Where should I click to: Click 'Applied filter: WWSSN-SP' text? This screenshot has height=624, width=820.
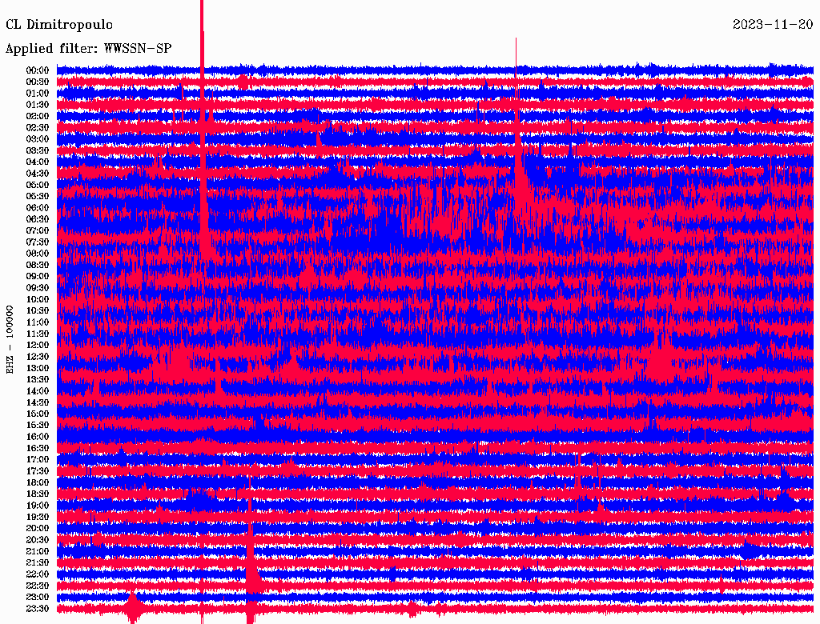click(x=88, y=49)
